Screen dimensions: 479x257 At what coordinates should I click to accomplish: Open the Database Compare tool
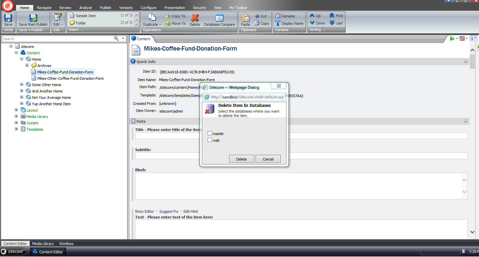point(219,18)
